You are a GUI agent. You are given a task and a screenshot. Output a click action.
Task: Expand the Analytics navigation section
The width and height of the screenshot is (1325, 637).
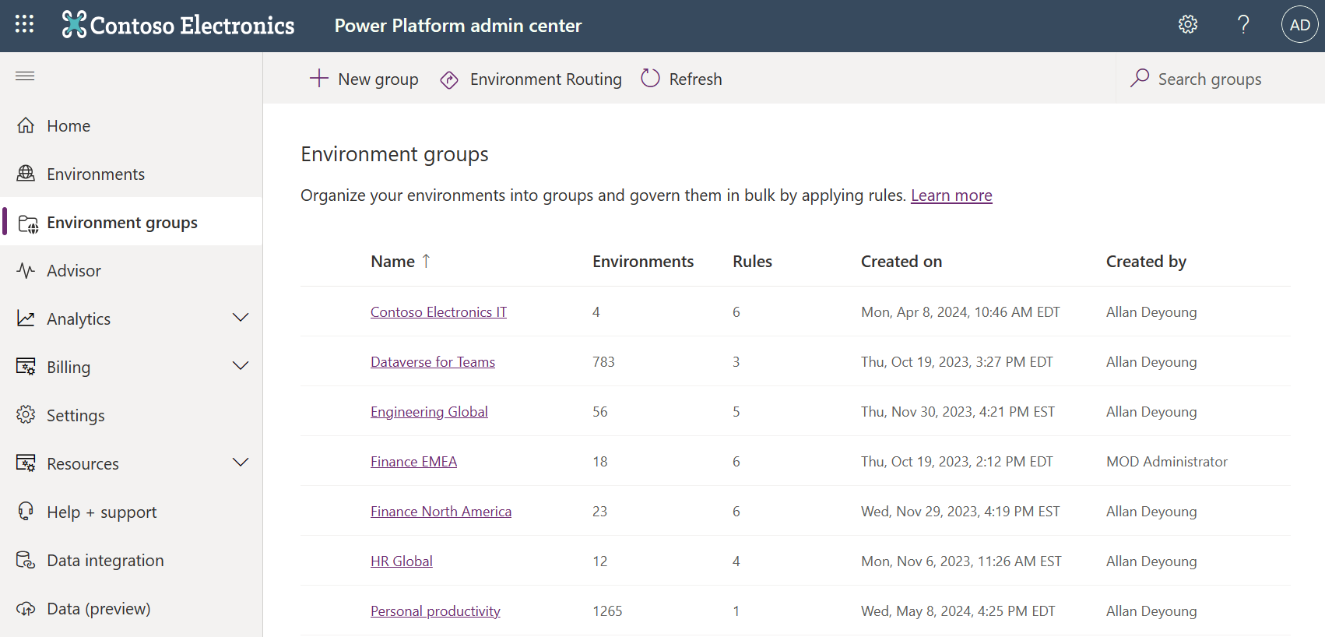[241, 318]
